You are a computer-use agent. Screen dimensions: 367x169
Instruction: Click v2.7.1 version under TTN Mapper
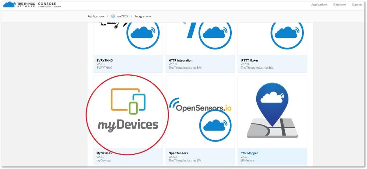244,157
